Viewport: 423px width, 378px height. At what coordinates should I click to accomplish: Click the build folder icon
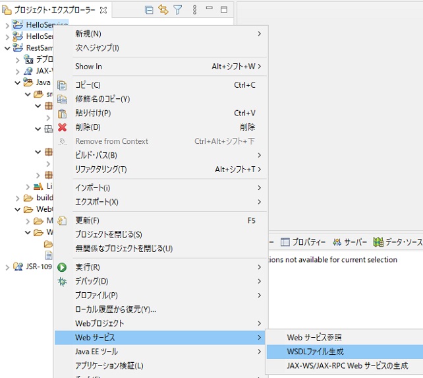click(x=28, y=198)
